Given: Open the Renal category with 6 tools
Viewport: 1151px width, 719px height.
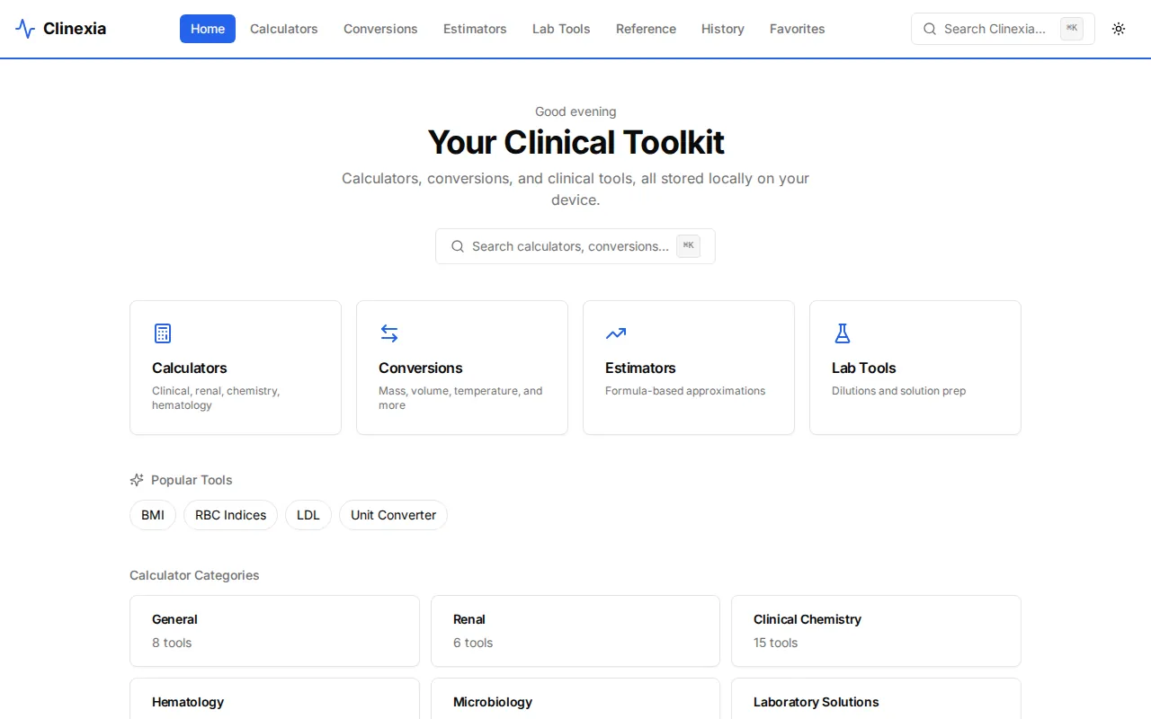Looking at the screenshot, I should click(x=575, y=631).
